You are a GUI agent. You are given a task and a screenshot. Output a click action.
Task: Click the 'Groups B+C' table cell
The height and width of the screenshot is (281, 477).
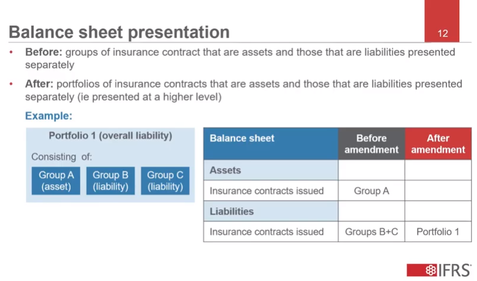coord(371,232)
